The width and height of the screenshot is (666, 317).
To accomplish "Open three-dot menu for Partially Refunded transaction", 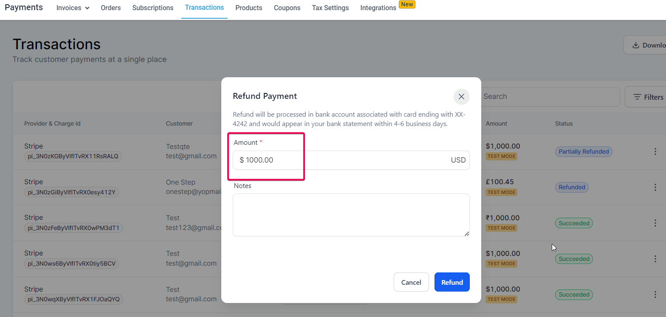I will pyautogui.click(x=655, y=151).
